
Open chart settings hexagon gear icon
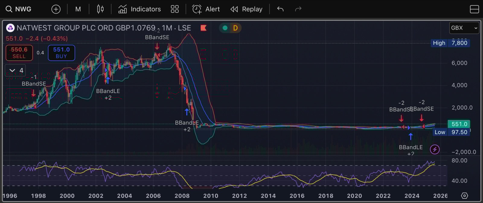coord(465,196)
